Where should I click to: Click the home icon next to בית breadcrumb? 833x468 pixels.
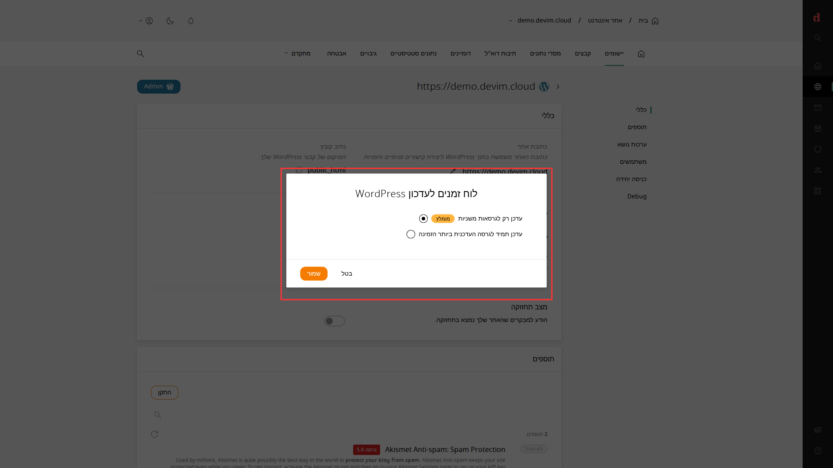655,21
